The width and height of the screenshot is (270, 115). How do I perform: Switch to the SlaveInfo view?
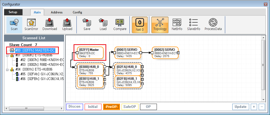[x=194, y=24]
